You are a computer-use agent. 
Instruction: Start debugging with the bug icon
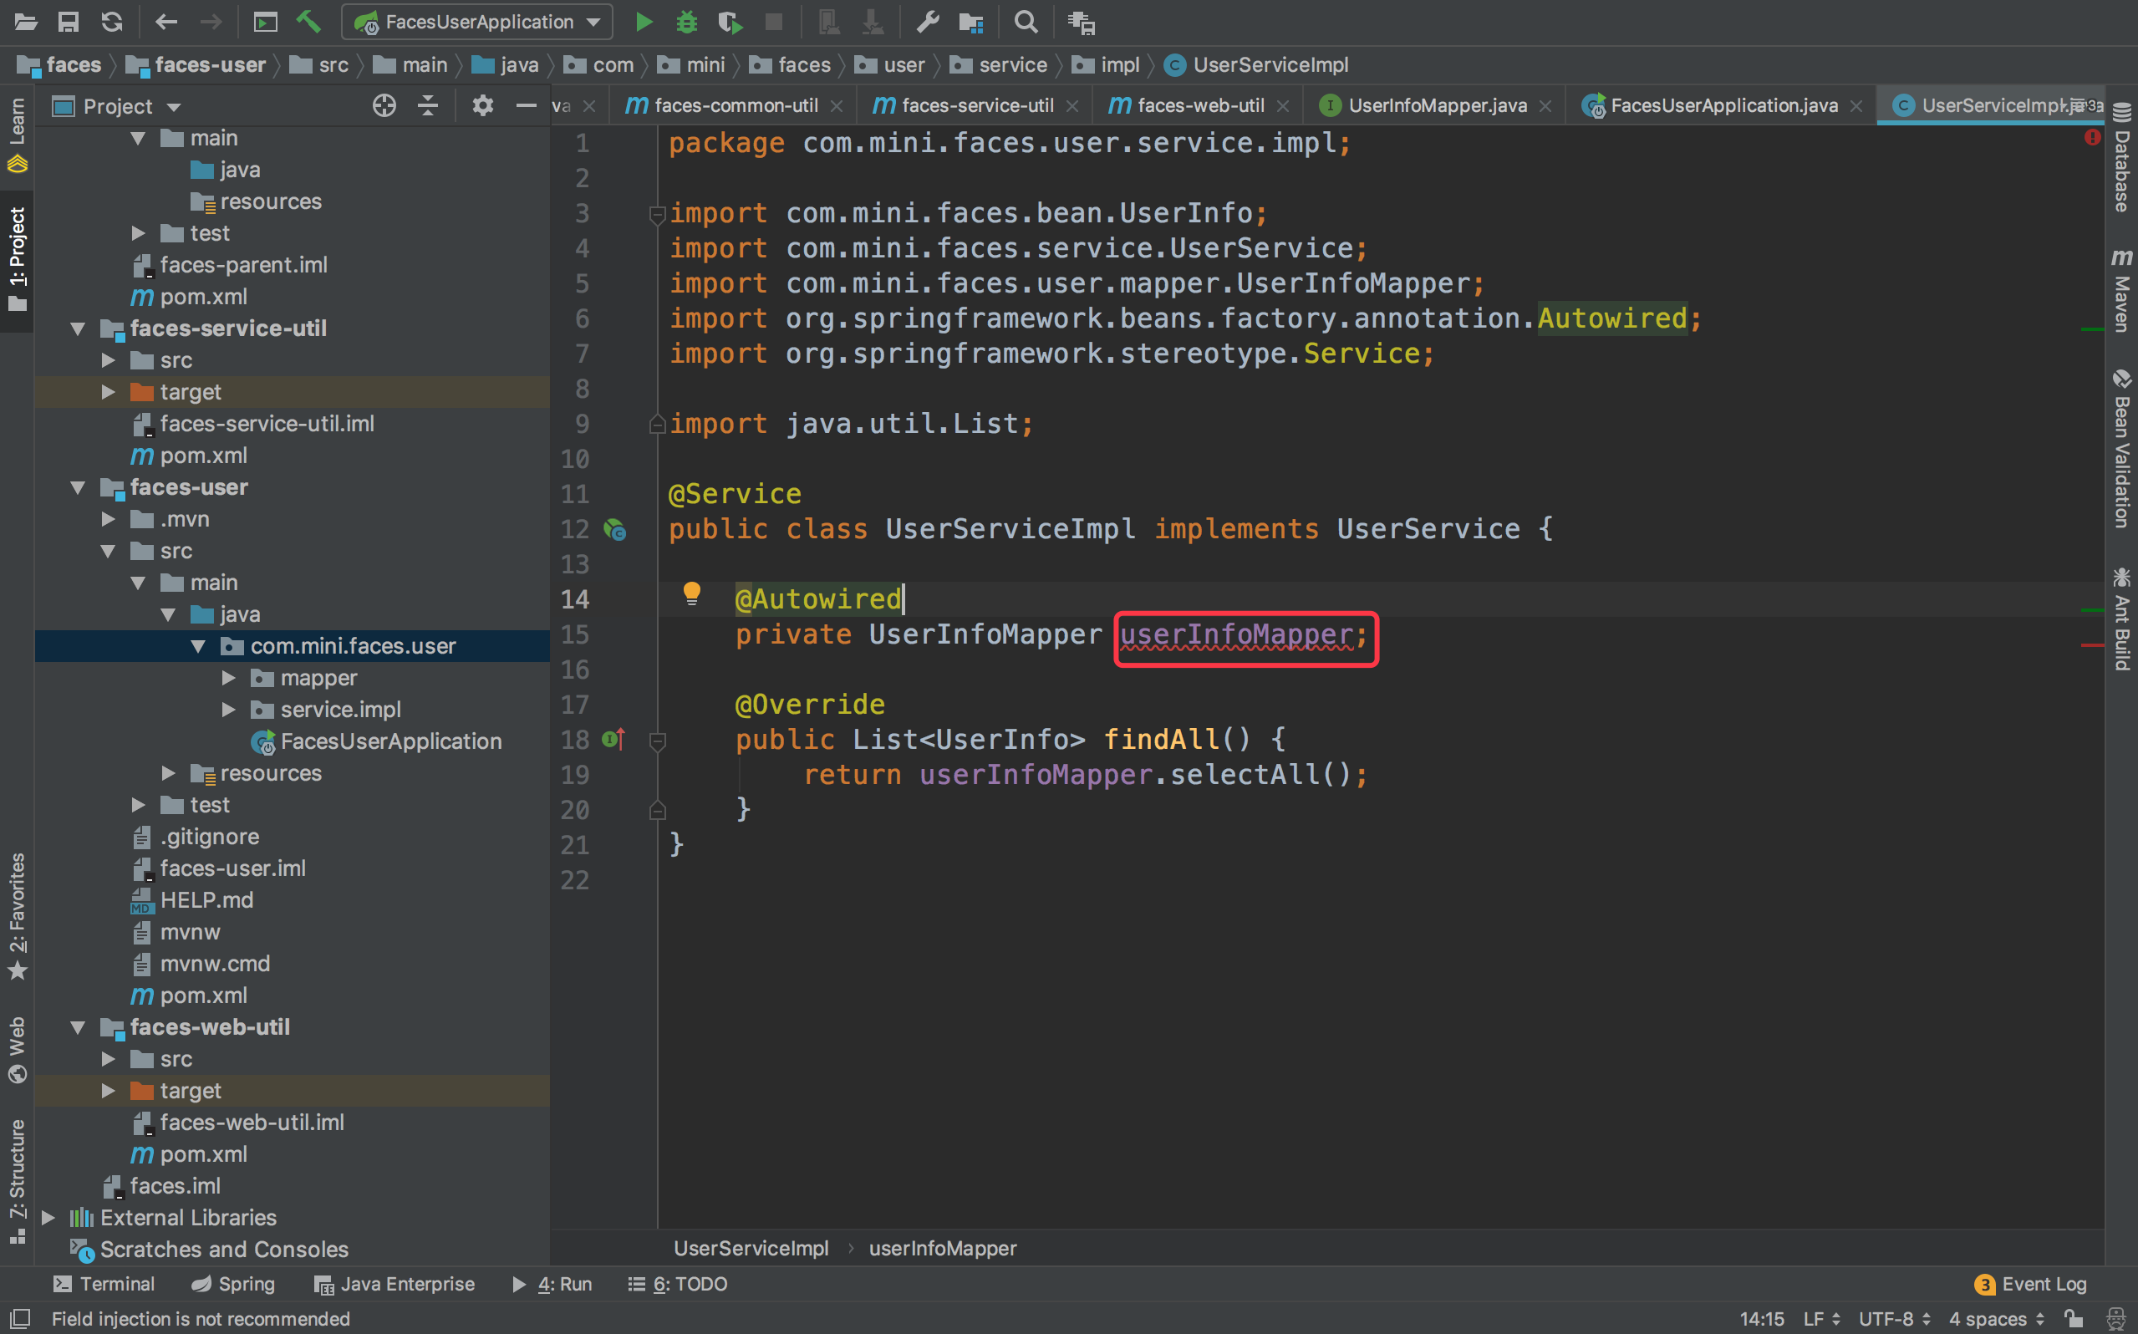tap(686, 22)
